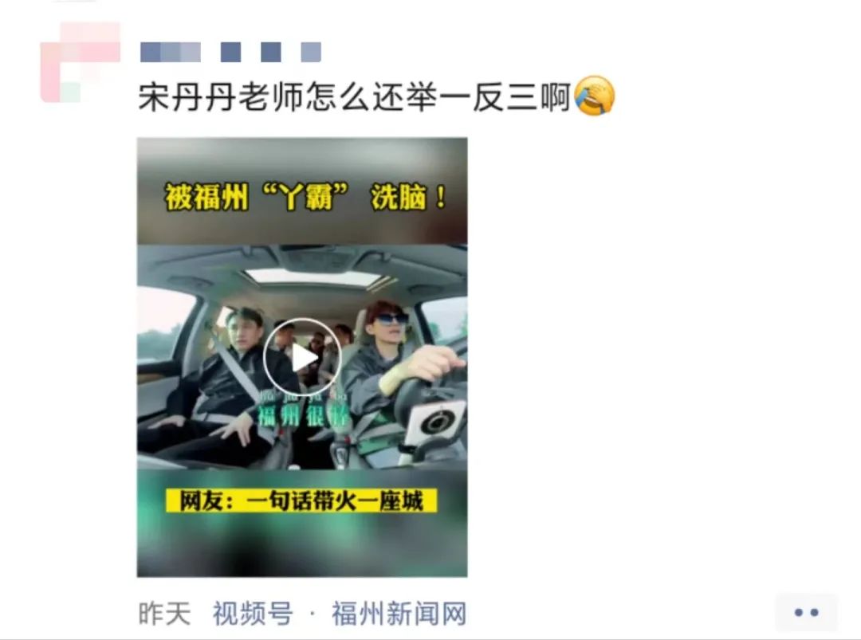Click the yellow banner 网友：一句话带火一座城
This screenshot has height=640, width=861.
pos(301,501)
